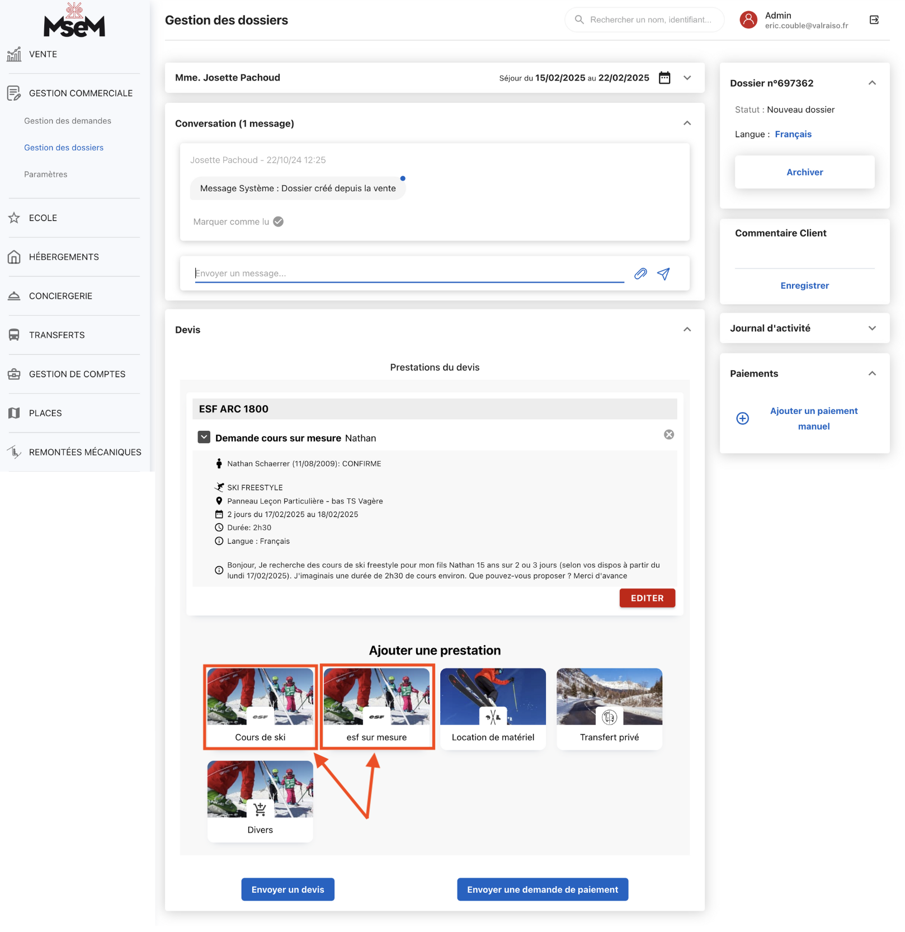The height and width of the screenshot is (932, 905).
Task: Toggle the Demande cours sur mesure checkbox
Action: (204, 437)
